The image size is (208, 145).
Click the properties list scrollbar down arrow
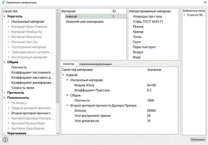(57, 133)
